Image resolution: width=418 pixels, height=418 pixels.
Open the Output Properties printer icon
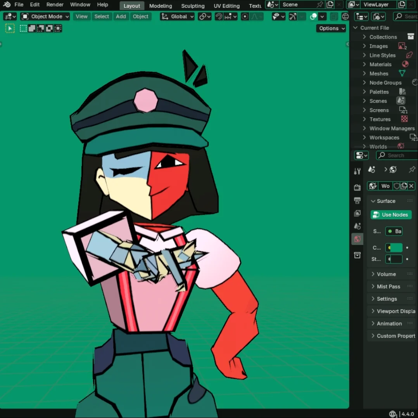[x=357, y=200]
